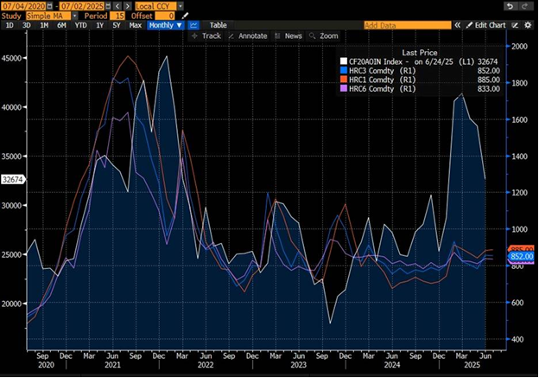Open chart settings gear icon

528,25
